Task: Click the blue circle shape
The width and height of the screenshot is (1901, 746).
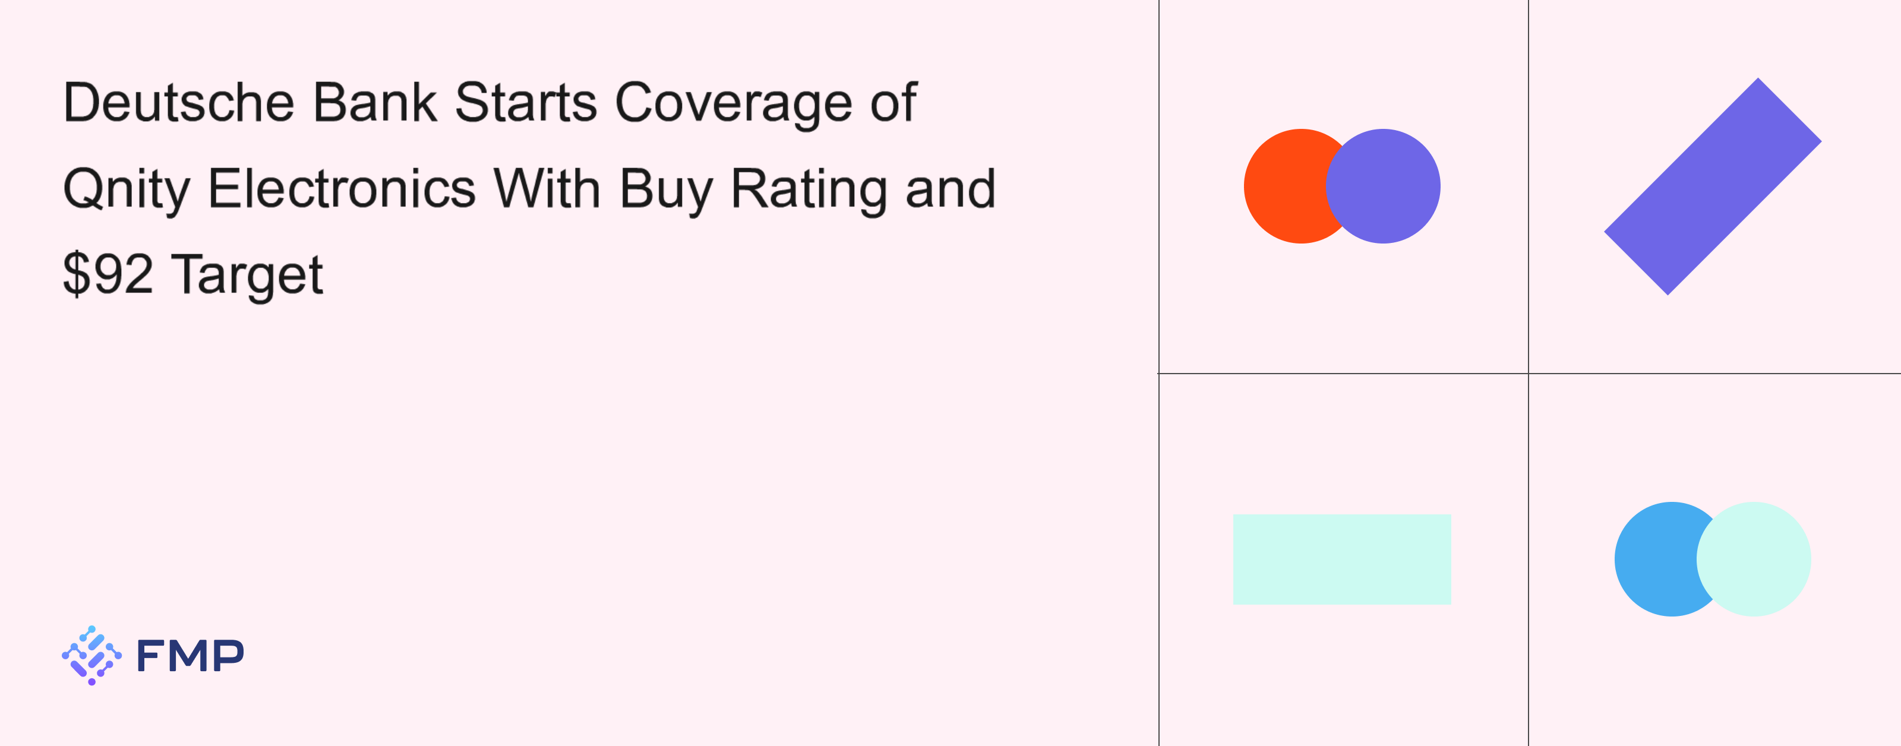Action: point(1653,559)
